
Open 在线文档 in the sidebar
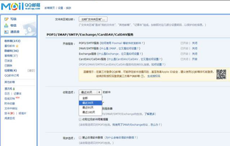9,99
